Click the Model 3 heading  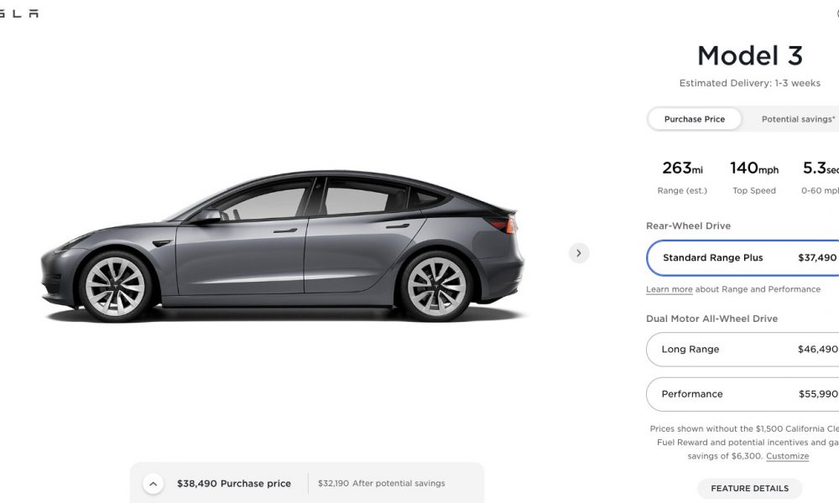(x=749, y=55)
